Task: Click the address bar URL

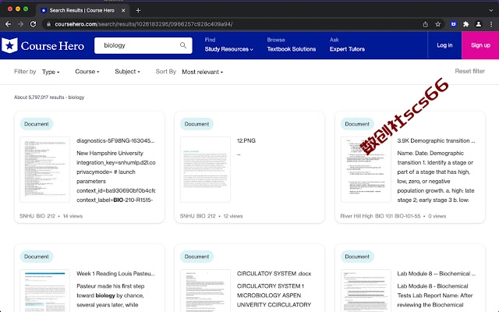Action: click(x=143, y=24)
